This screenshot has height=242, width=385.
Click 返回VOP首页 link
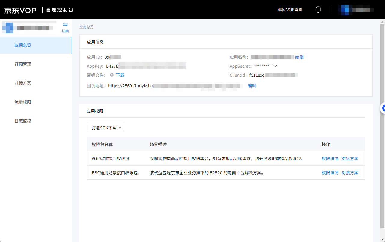click(290, 10)
